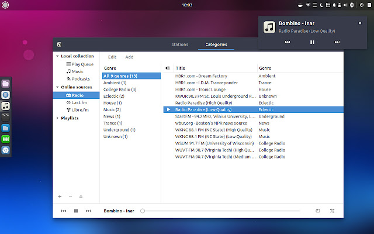Filter by Music (2) genre

click(x=112, y=109)
